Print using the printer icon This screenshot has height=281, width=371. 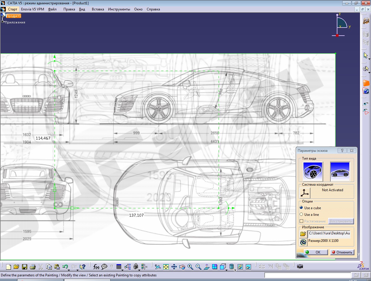33,267
